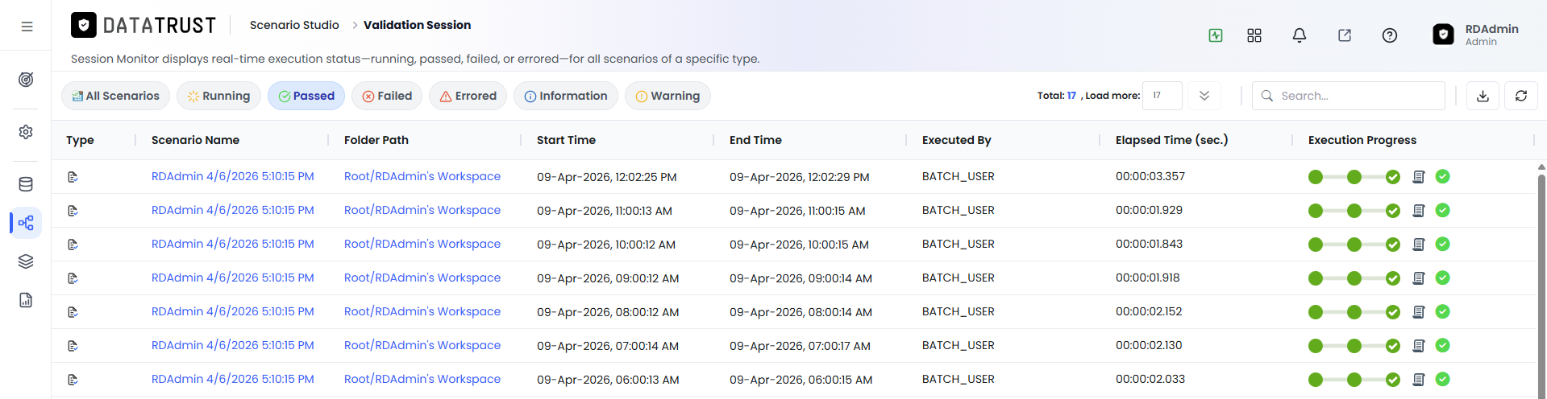Viewport: 1547px width, 399px height.
Task: Refresh the session list
Action: (x=1521, y=96)
